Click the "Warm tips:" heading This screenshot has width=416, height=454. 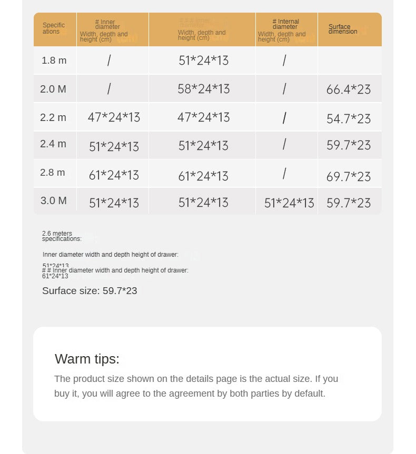click(87, 359)
